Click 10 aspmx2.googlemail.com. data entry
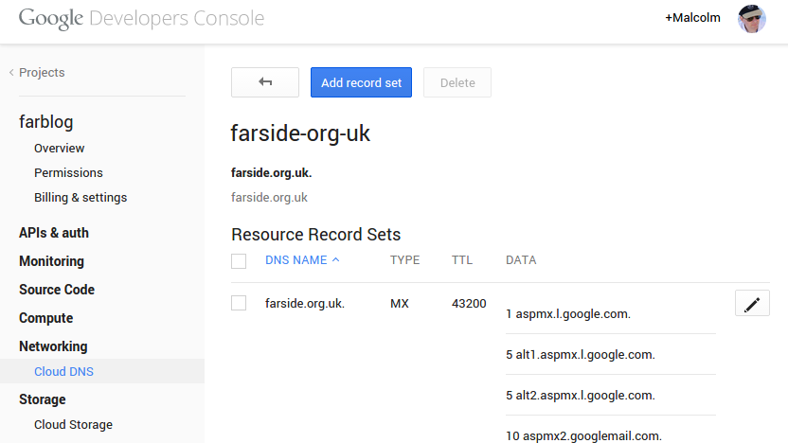This screenshot has height=443, width=788. (583, 436)
